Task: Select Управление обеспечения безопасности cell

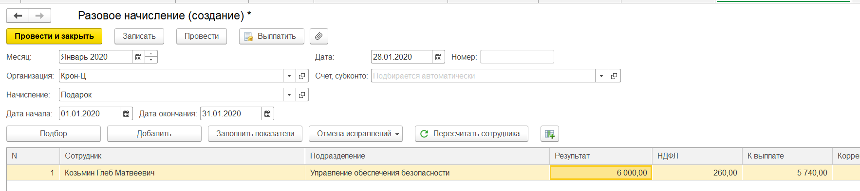Action: [x=427, y=173]
